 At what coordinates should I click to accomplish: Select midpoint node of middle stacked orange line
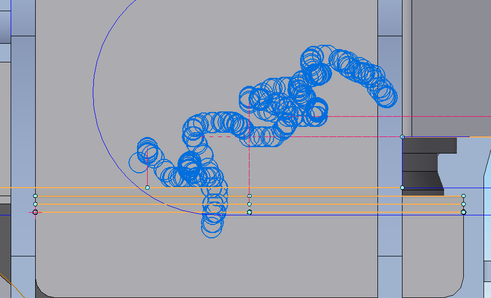pyautogui.click(x=249, y=204)
